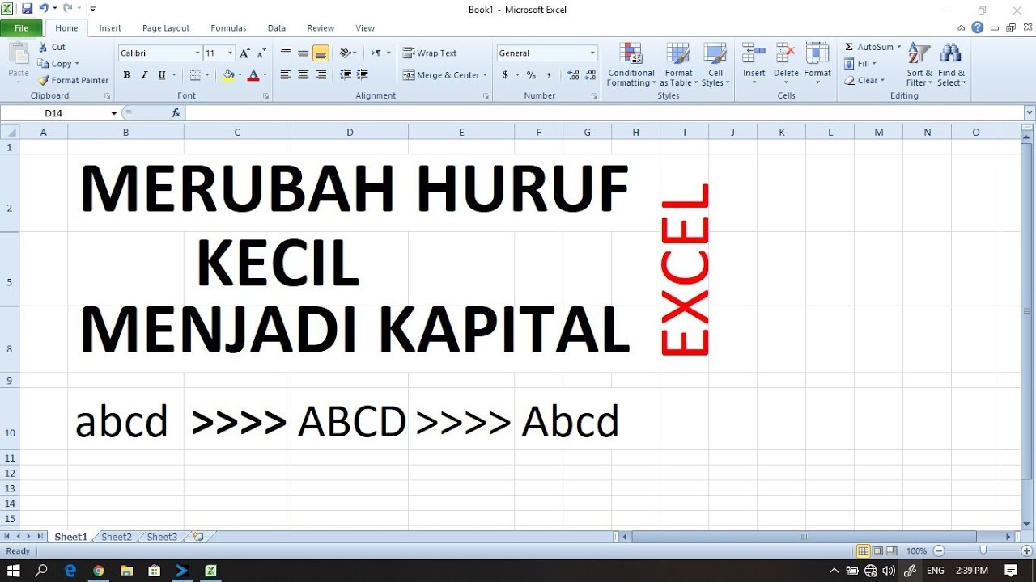This screenshot has width=1036, height=582.
Task: Enable Wrap Text
Action: tap(430, 53)
